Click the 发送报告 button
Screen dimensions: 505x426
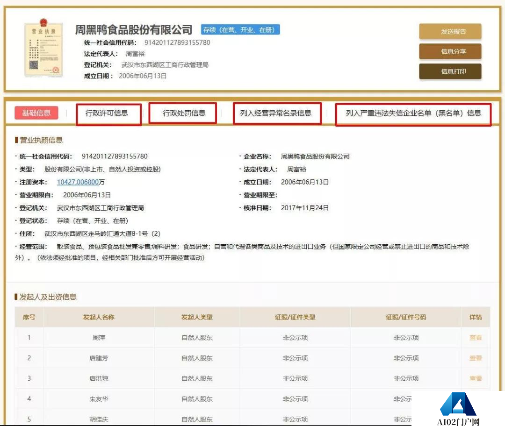tap(450, 31)
